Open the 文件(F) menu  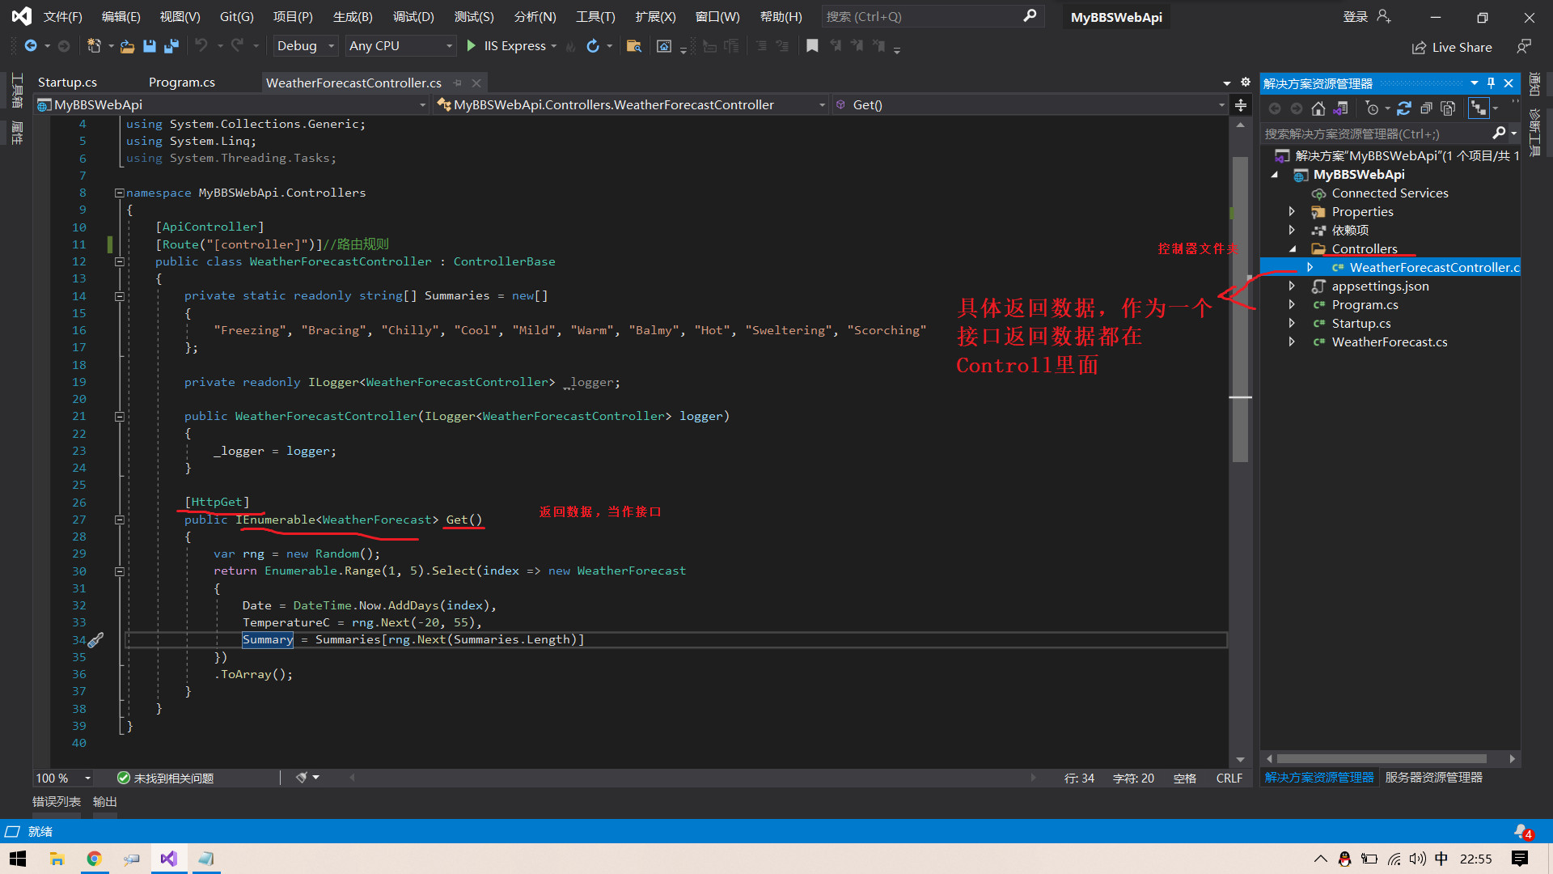(x=62, y=17)
